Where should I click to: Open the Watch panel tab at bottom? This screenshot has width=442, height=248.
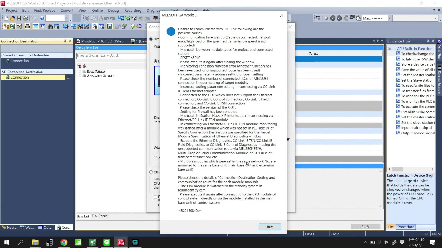tap(27, 227)
